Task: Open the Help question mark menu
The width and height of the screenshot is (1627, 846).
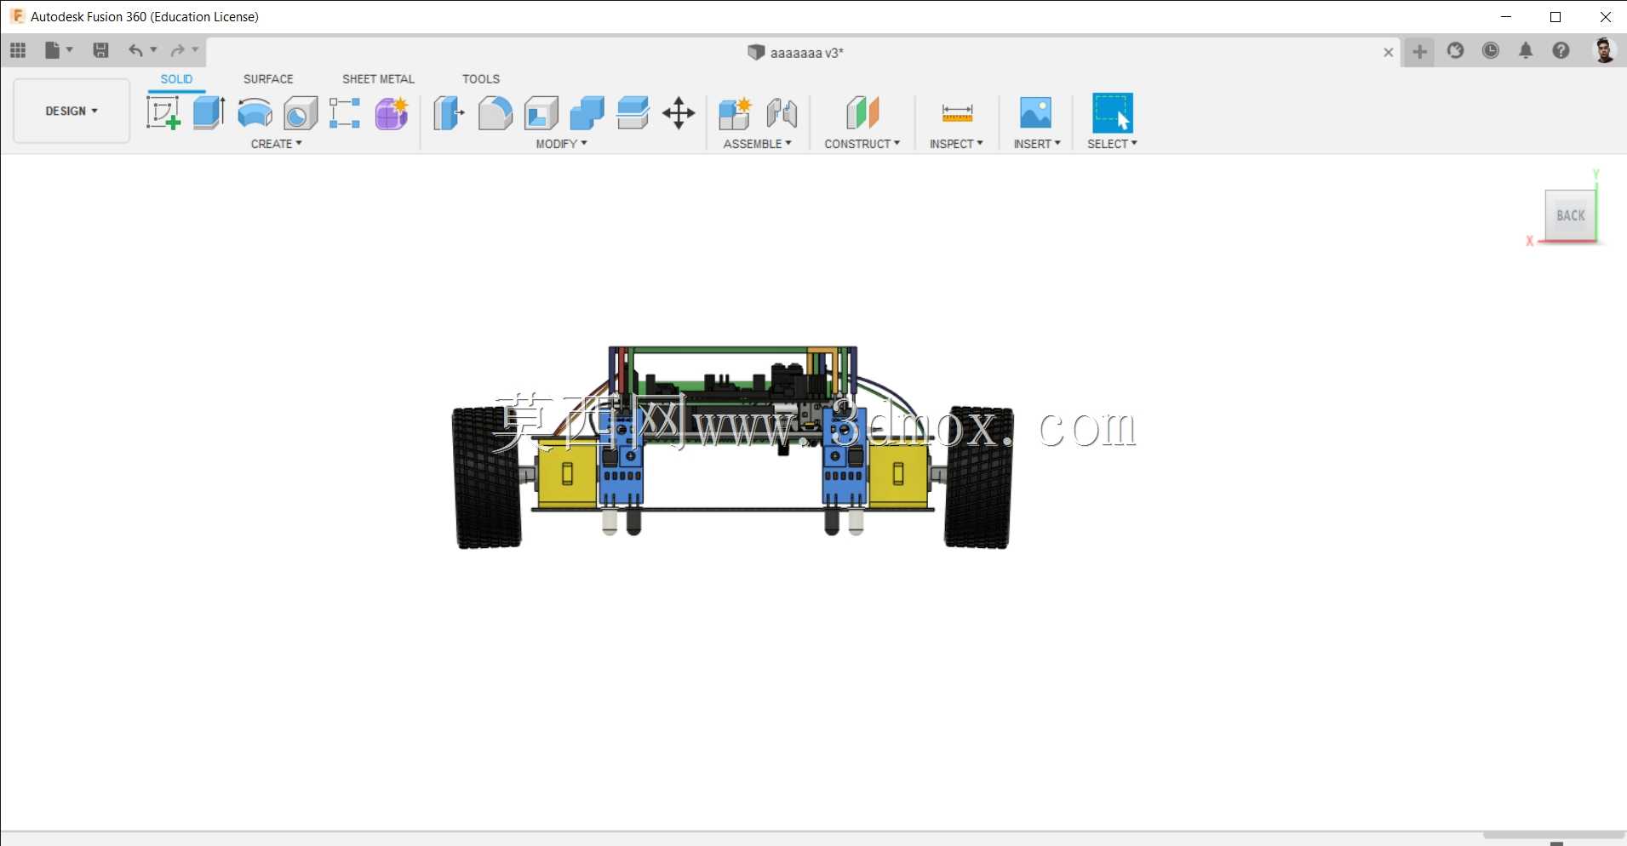Action: (x=1561, y=50)
